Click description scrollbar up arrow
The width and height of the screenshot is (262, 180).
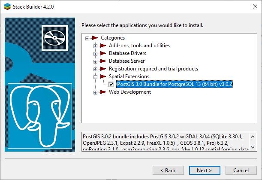[253, 137]
